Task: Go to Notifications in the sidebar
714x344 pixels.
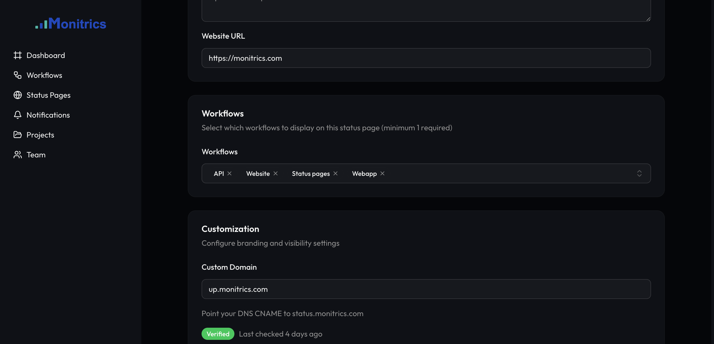Action: 48,115
